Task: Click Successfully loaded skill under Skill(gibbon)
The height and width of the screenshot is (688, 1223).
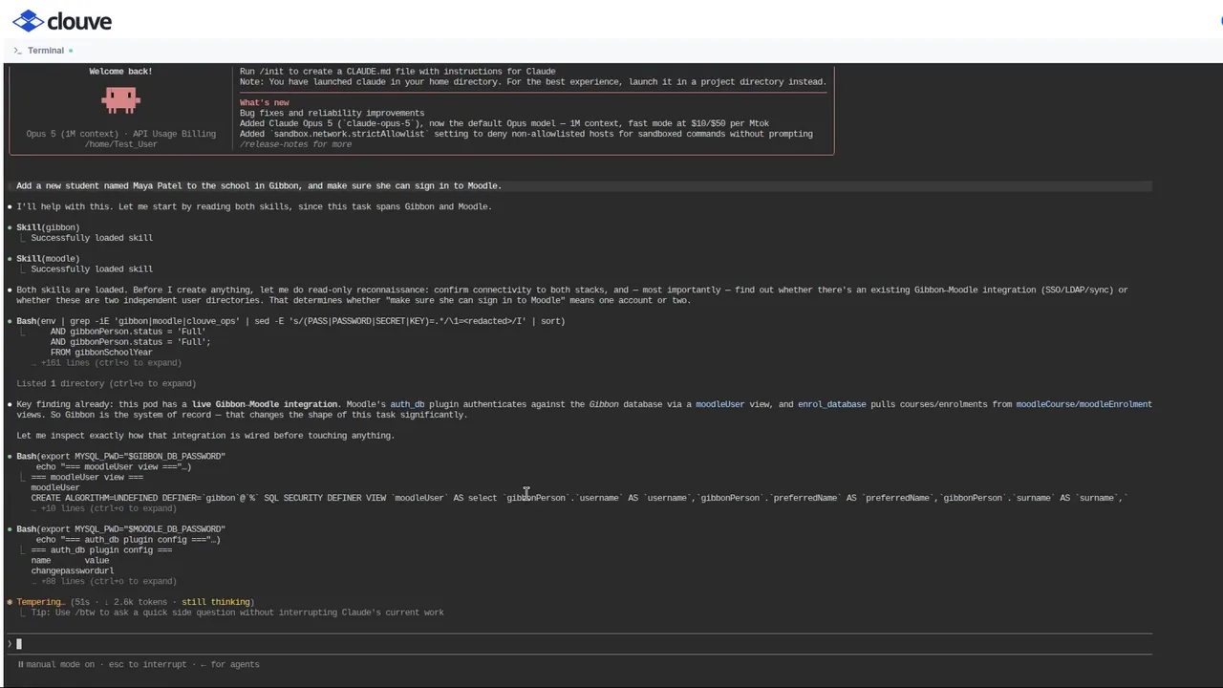Action: click(92, 238)
